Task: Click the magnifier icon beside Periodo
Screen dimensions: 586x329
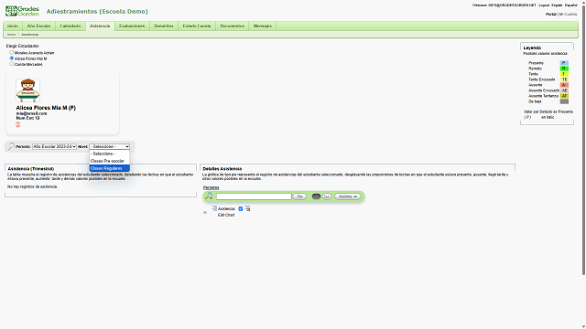Action: (x=11, y=146)
